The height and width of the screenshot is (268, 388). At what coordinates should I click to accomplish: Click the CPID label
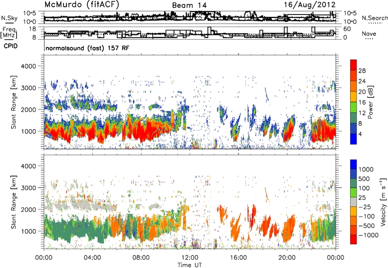point(11,46)
